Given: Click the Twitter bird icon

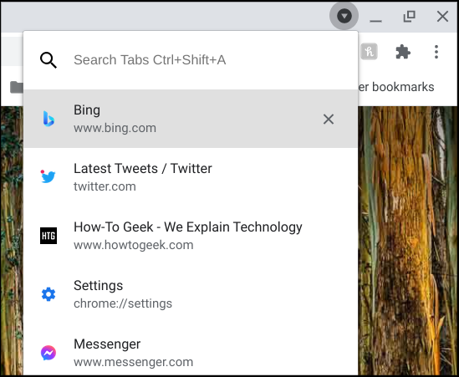Looking at the screenshot, I should coord(48,176).
